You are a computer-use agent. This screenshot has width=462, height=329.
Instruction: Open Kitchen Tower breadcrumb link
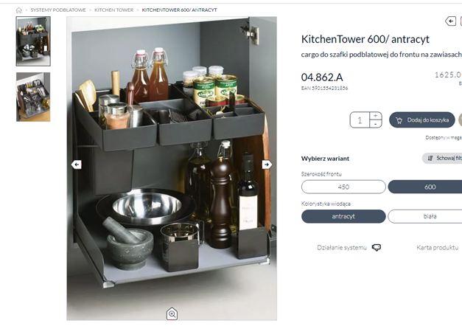coord(113,10)
